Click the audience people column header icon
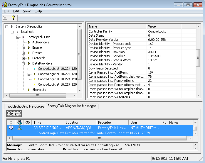This screenshot has height=163, width=205. (19, 123)
